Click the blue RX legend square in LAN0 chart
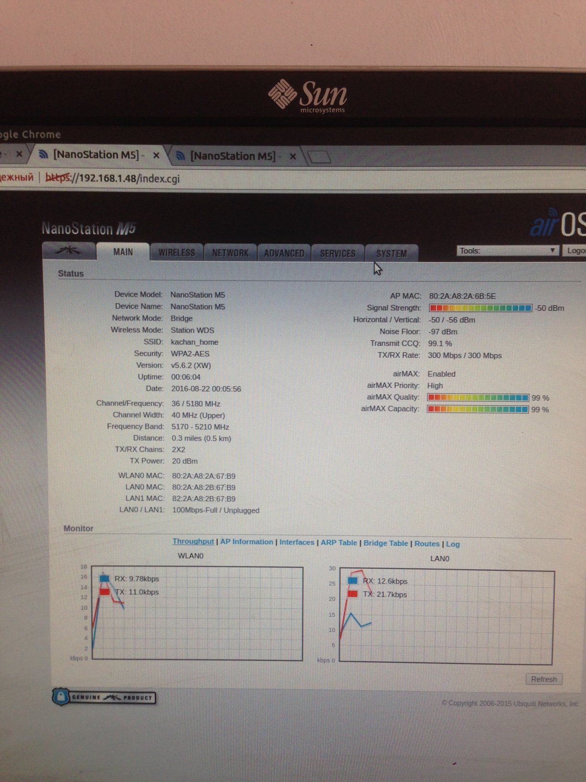 [353, 581]
